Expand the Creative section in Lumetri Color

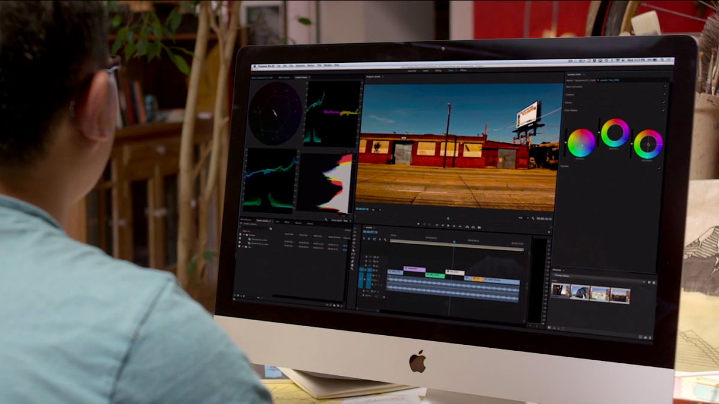pyautogui.click(x=570, y=95)
